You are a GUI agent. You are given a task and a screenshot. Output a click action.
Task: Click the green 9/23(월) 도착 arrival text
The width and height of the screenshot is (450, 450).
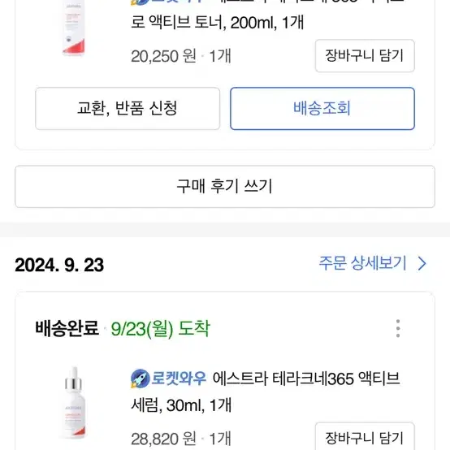pyautogui.click(x=161, y=328)
